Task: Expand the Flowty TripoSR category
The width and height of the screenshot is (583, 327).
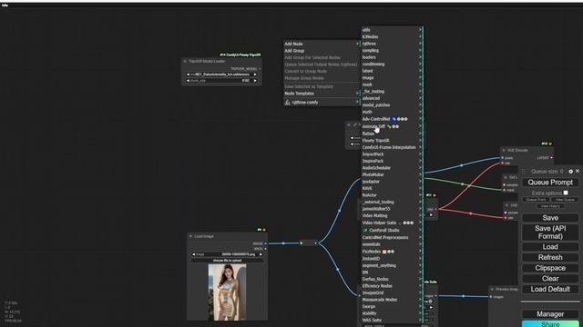Action: click(x=392, y=141)
